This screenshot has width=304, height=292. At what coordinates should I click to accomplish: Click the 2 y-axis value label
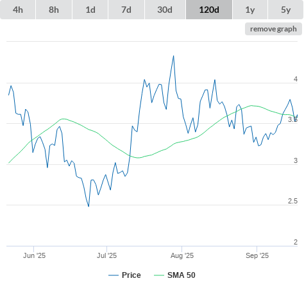tap(296, 242)
